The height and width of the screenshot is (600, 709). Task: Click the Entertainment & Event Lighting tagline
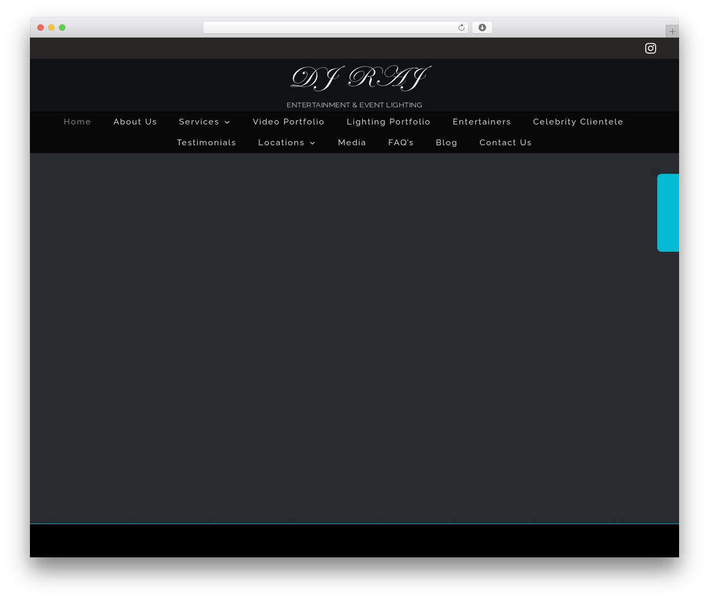coord(354,105)
